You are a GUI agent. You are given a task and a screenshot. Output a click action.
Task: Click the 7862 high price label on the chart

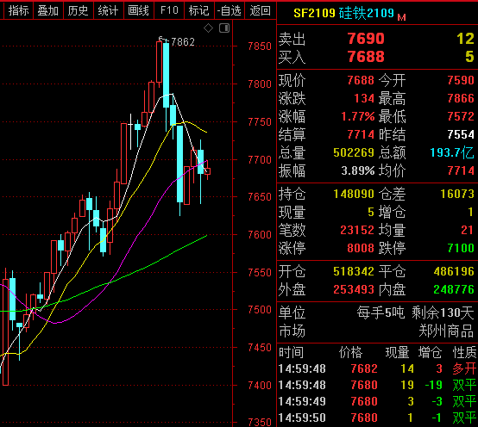pyautogui.click(x=183, y=42)
